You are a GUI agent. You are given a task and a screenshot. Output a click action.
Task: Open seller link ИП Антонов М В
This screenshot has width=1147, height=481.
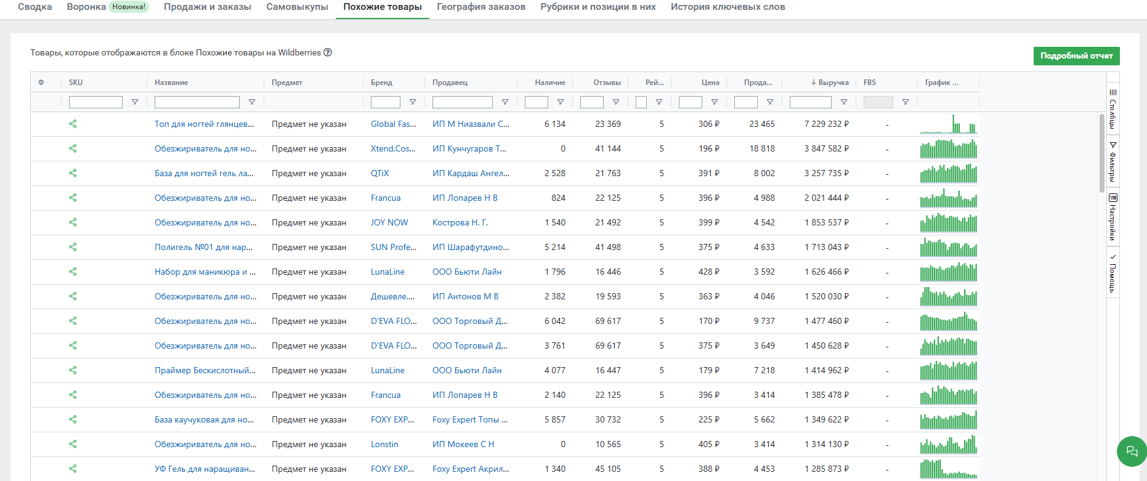coord(466,296)
